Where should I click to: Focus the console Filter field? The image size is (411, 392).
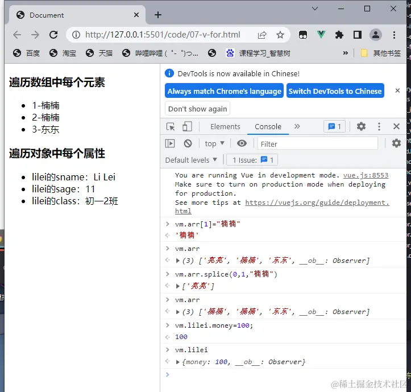(317, 144)
